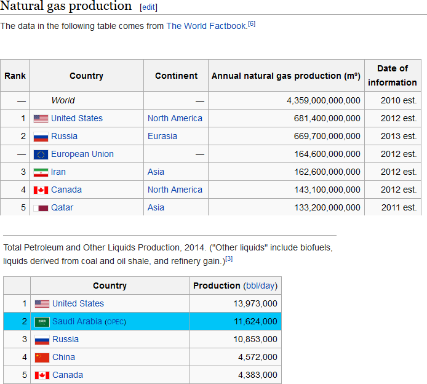Click the Russia flag in natural gas table
Image resolution: width=427 pixels, height=384 pixels.
tap(41, 137)
